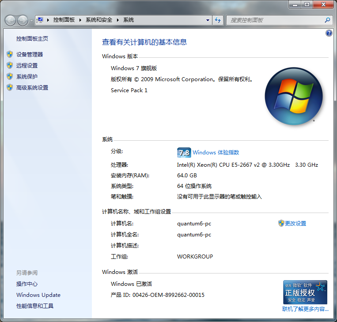This screenshot has height=322, width=337.
Task: Open 性能信息和工具 link
Action: click(x=35, y=306)
